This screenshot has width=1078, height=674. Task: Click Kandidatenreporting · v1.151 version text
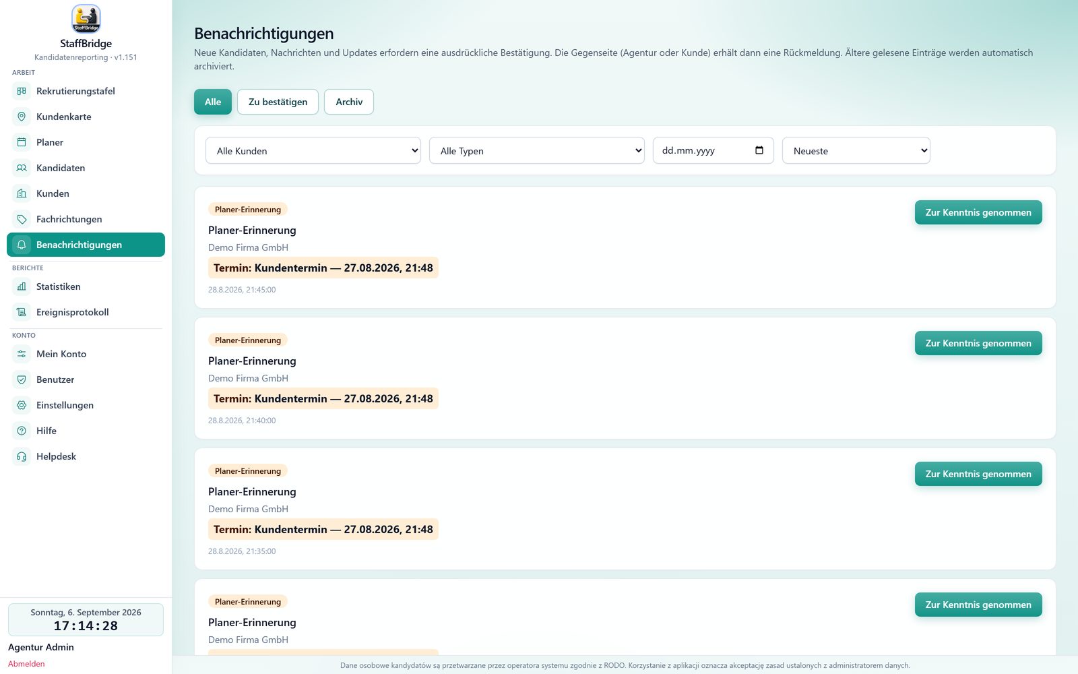tap(86, 57)
